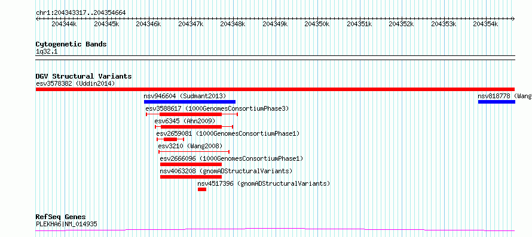Click the esv2659081 small red feature bar

tap(170, 139)
